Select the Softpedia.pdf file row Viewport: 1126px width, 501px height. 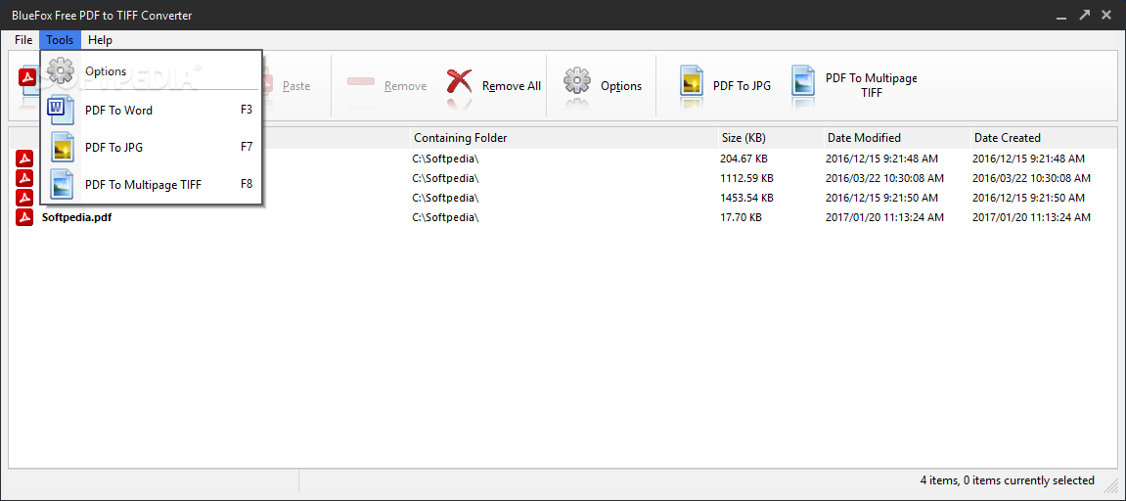click(x=563, y=217)
